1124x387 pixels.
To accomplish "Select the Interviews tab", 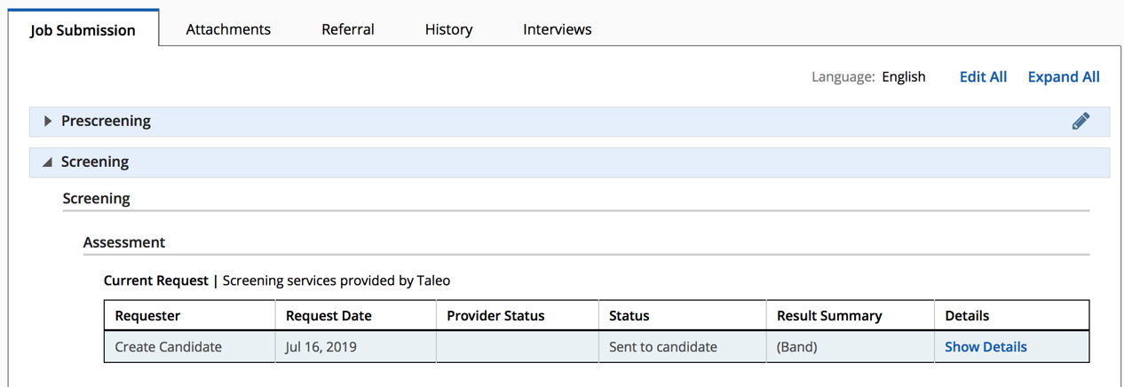I will pos(558,29).
